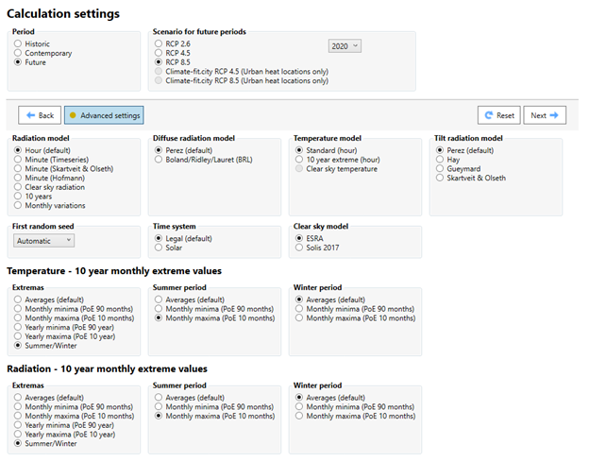Click the Reset circular arrow button
The image size is (589, 462).
[x=498, y=115]
